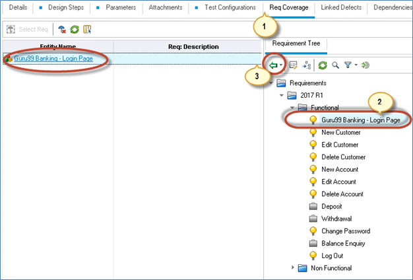Click the Refresh icon in coverage toolbar
This screenshot has width=413, height=280.
click(x=74, y=30)
